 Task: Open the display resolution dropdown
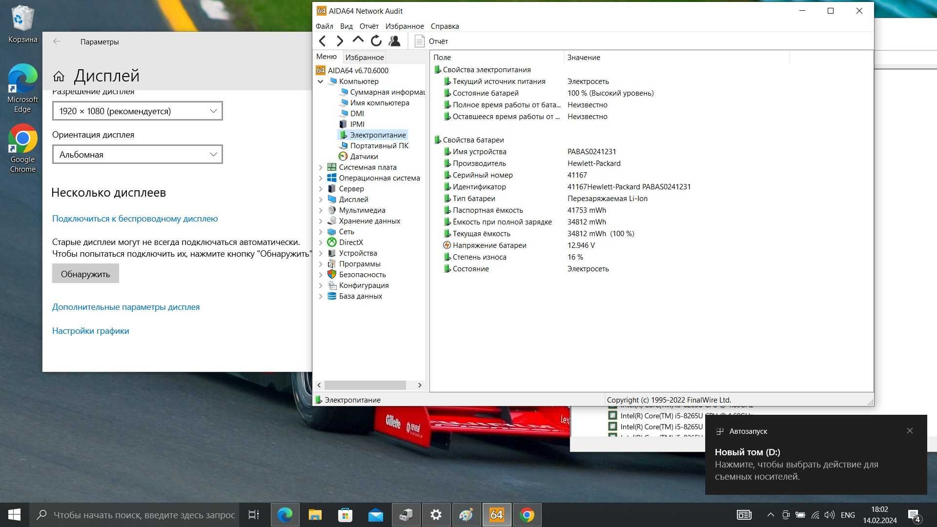[x=137, y=111]
